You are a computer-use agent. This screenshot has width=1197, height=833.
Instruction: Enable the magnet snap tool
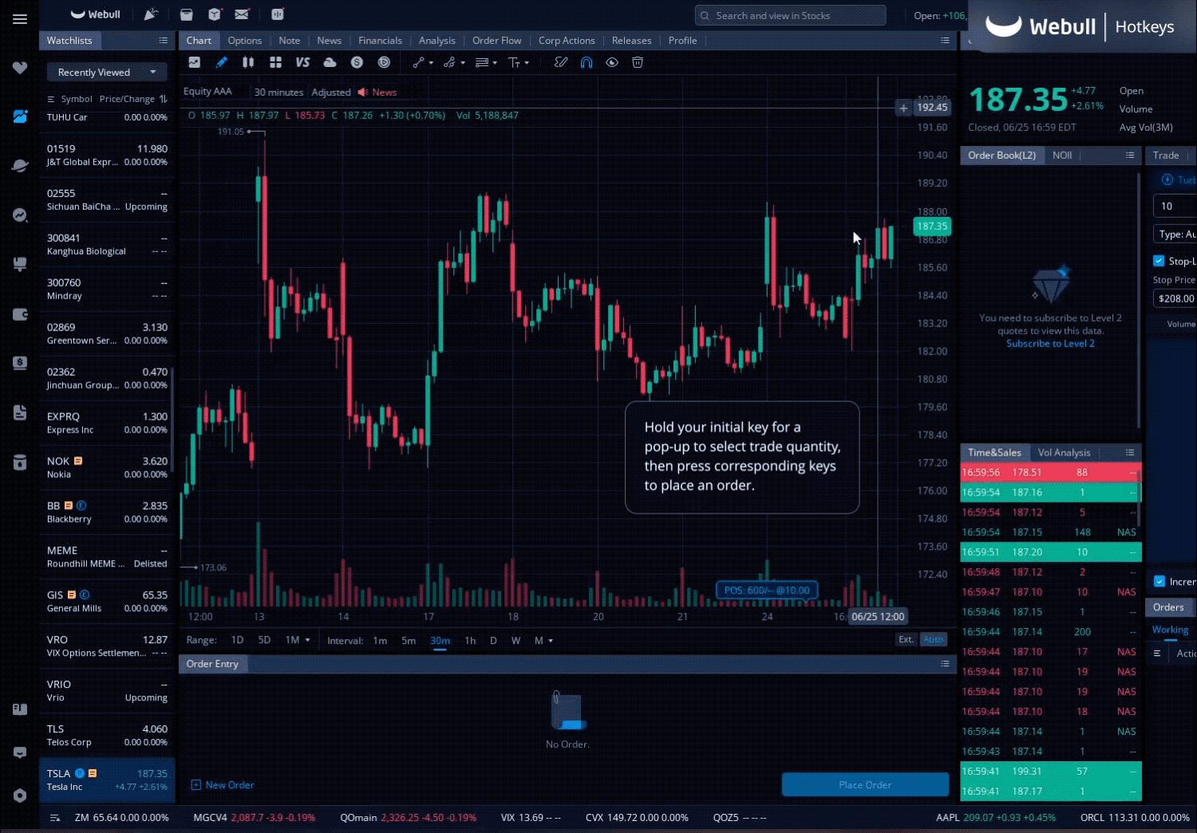587,62
